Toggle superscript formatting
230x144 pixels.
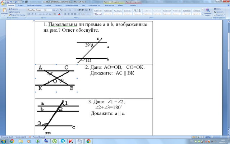point(47,14)
